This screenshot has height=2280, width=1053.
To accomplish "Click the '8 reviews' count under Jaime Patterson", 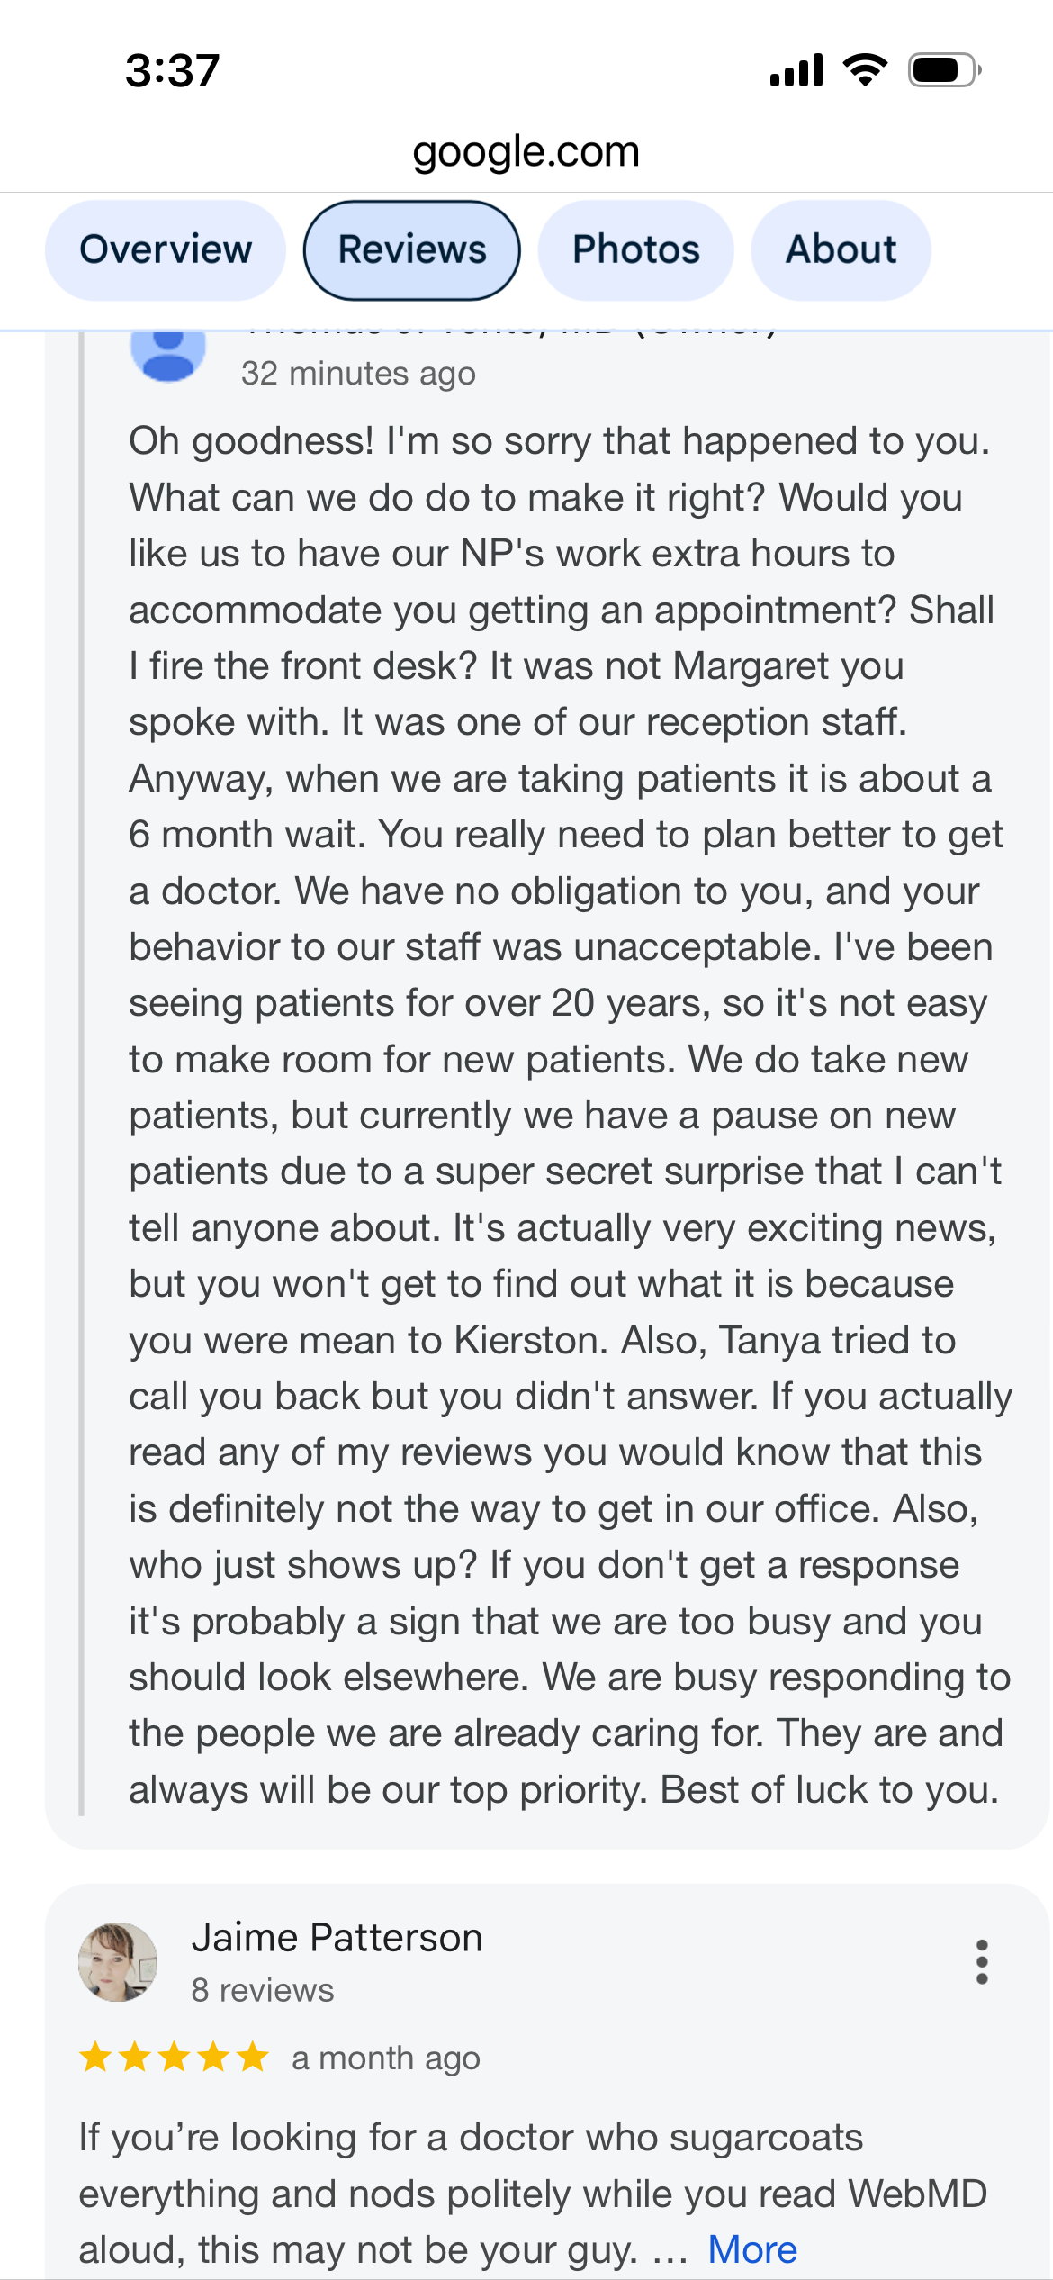I will point(263,1990).
